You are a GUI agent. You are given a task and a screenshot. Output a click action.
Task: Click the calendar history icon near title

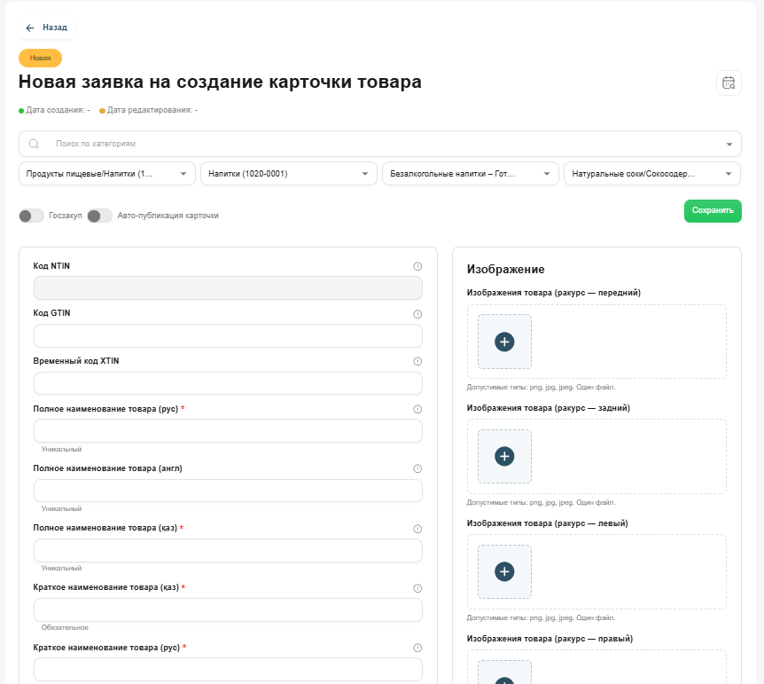point(729,83)
